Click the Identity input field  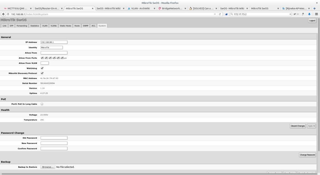coord(52,48)
